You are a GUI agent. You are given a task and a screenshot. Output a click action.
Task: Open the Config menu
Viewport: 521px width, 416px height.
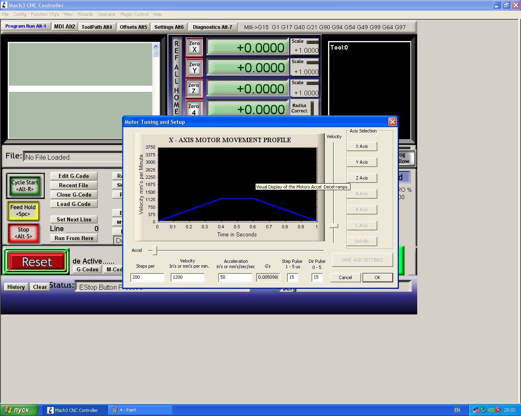point(20,14)
